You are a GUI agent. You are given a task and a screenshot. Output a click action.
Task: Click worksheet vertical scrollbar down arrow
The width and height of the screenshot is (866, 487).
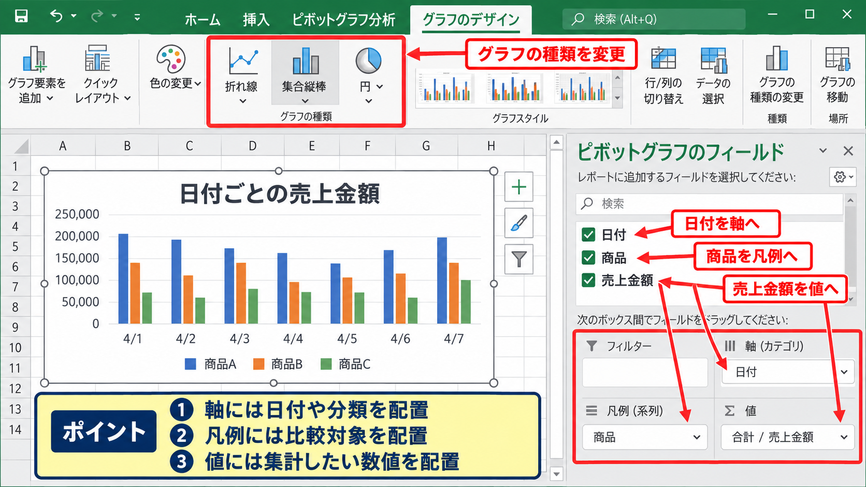click(x=556, y=474)
